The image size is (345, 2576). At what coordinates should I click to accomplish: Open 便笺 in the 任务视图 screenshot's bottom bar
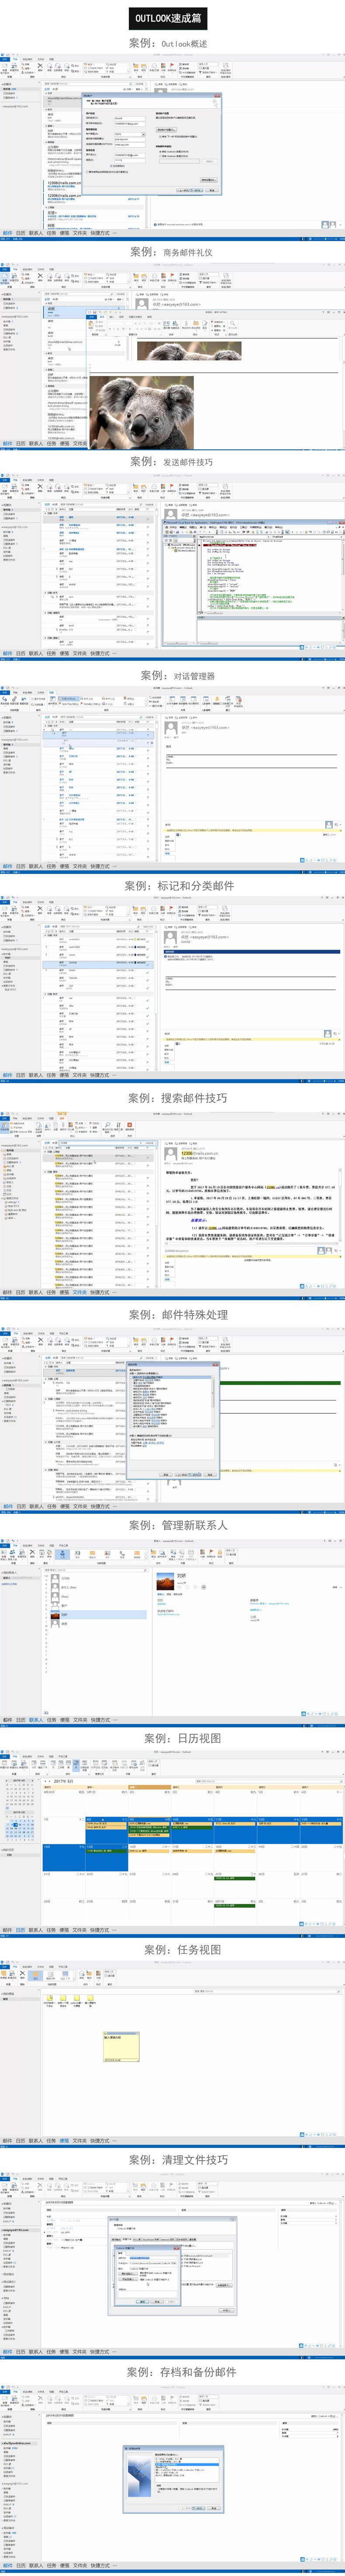pos(64,2140)
